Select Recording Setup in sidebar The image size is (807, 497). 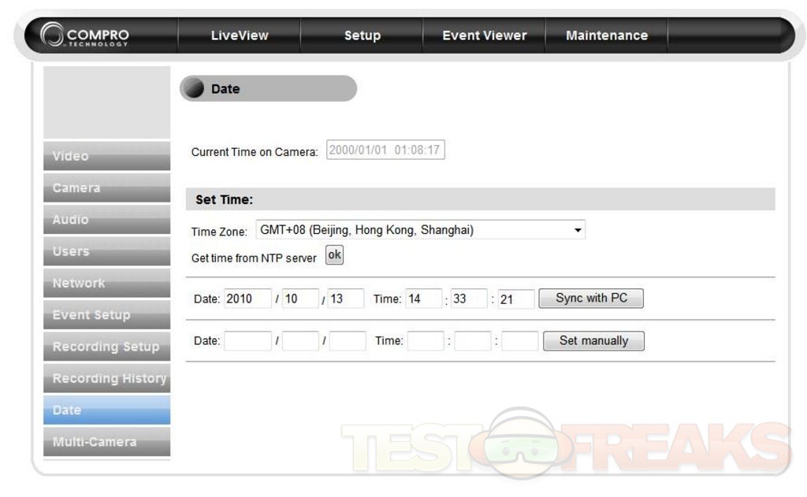pyautogui.click(x=106, y=347)
